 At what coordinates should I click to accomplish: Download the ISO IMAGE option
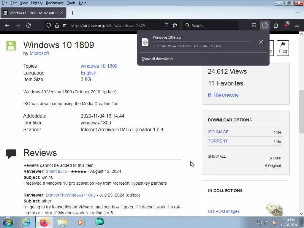218,132
